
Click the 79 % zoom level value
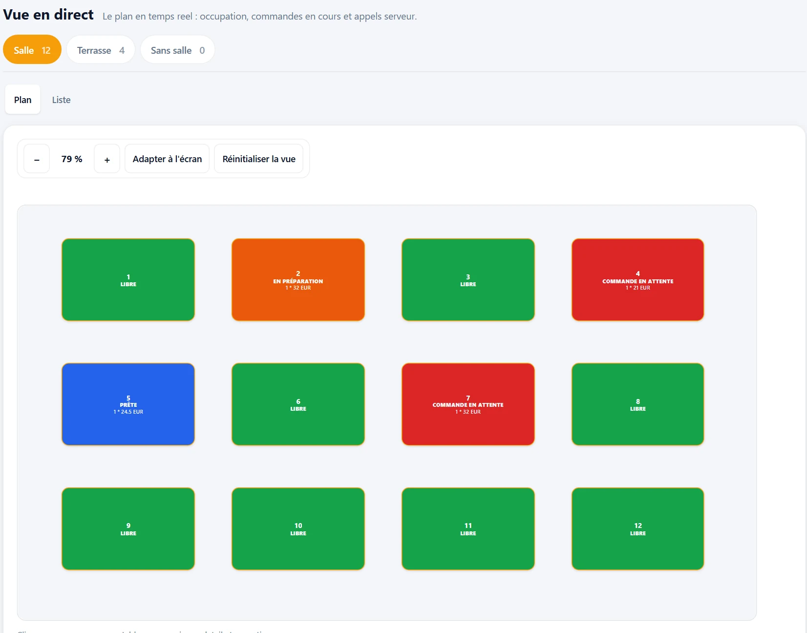click(x=72, y=159)
